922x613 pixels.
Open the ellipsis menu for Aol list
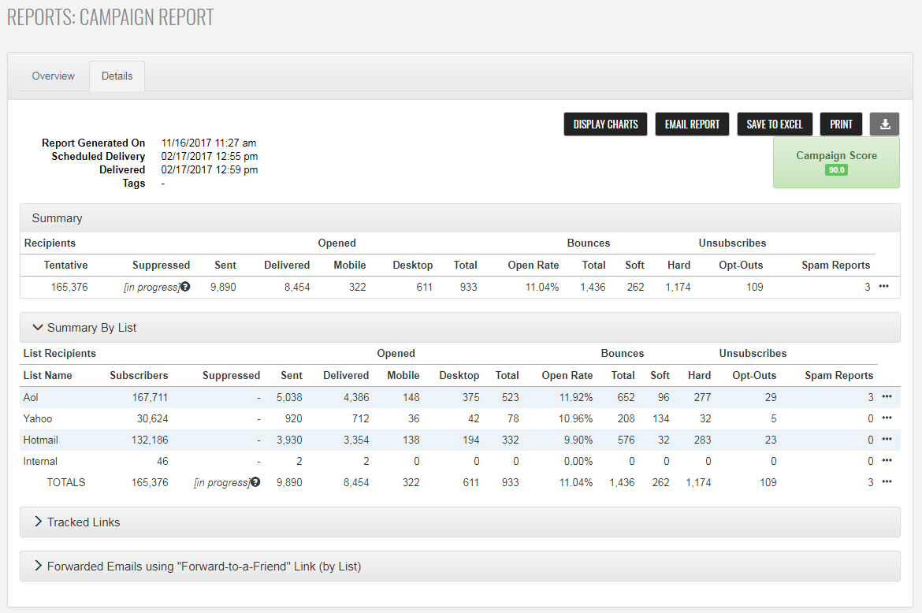coord(887,397)
